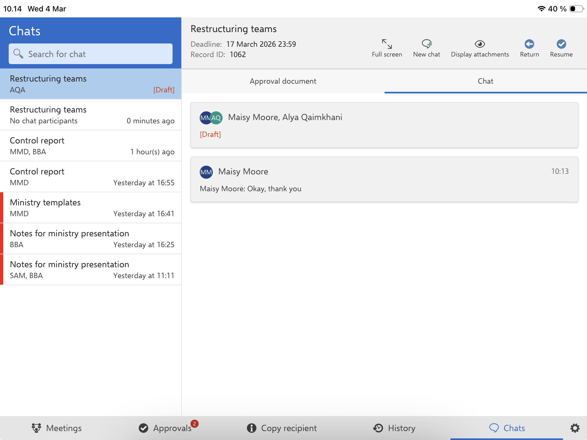Image resolution: width=587 pixels, height=440 pixels.
Task: Type in Search for chat field
Action: click(x=98, y=54)
